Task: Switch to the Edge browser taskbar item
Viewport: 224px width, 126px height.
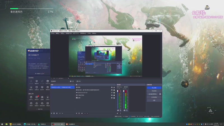Action: coord(30,124)
